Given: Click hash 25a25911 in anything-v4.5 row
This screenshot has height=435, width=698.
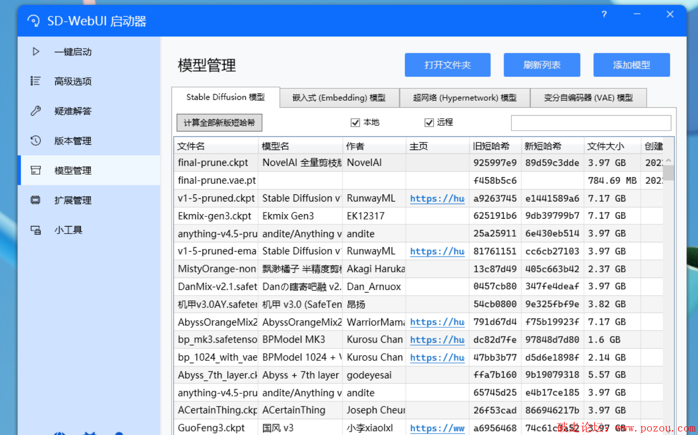Looking at the screenshot, I should click(495, 234).
